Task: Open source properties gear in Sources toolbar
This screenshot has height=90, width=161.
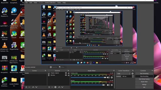Action: coord(55,87)
